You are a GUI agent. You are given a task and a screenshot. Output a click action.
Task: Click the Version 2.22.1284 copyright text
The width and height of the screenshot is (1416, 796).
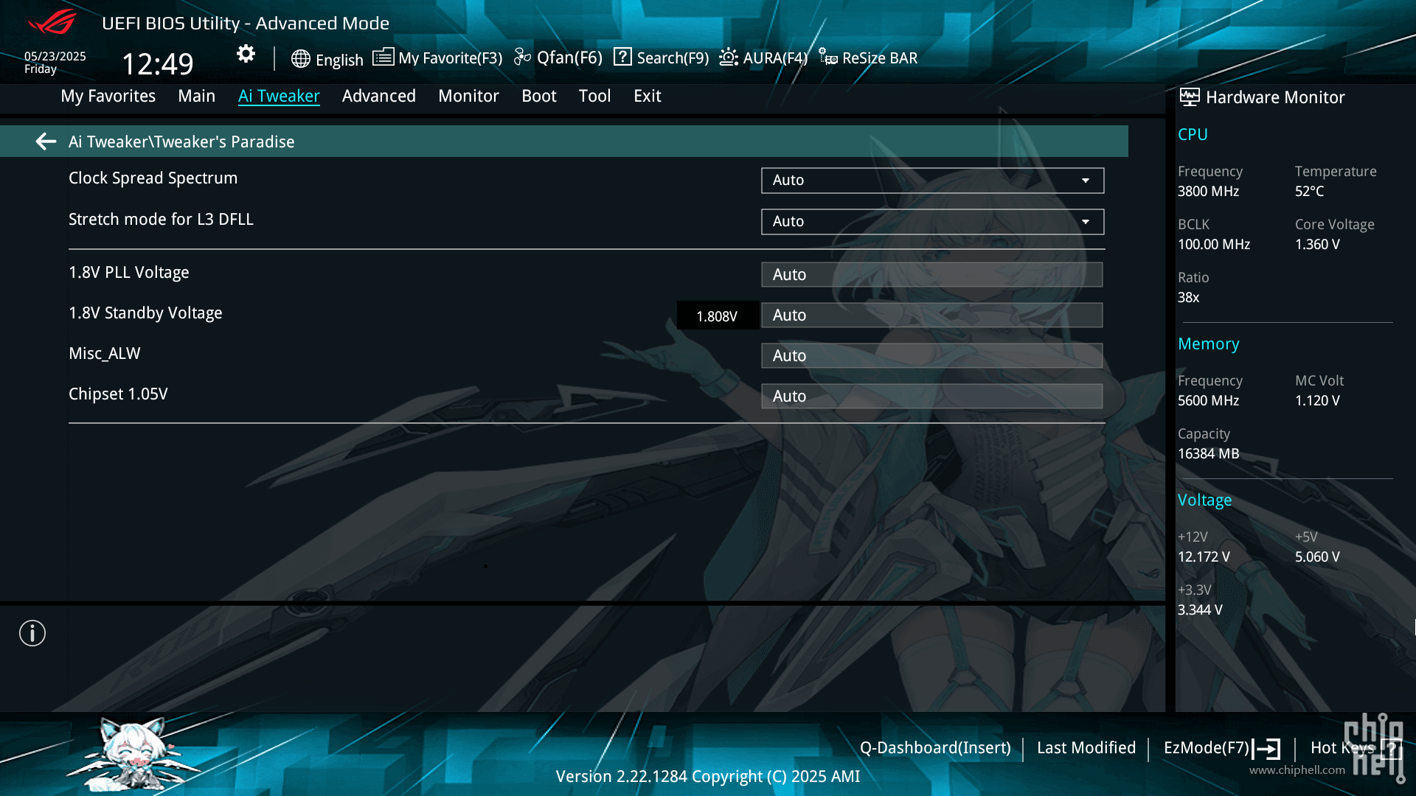(x=707, y=777)
